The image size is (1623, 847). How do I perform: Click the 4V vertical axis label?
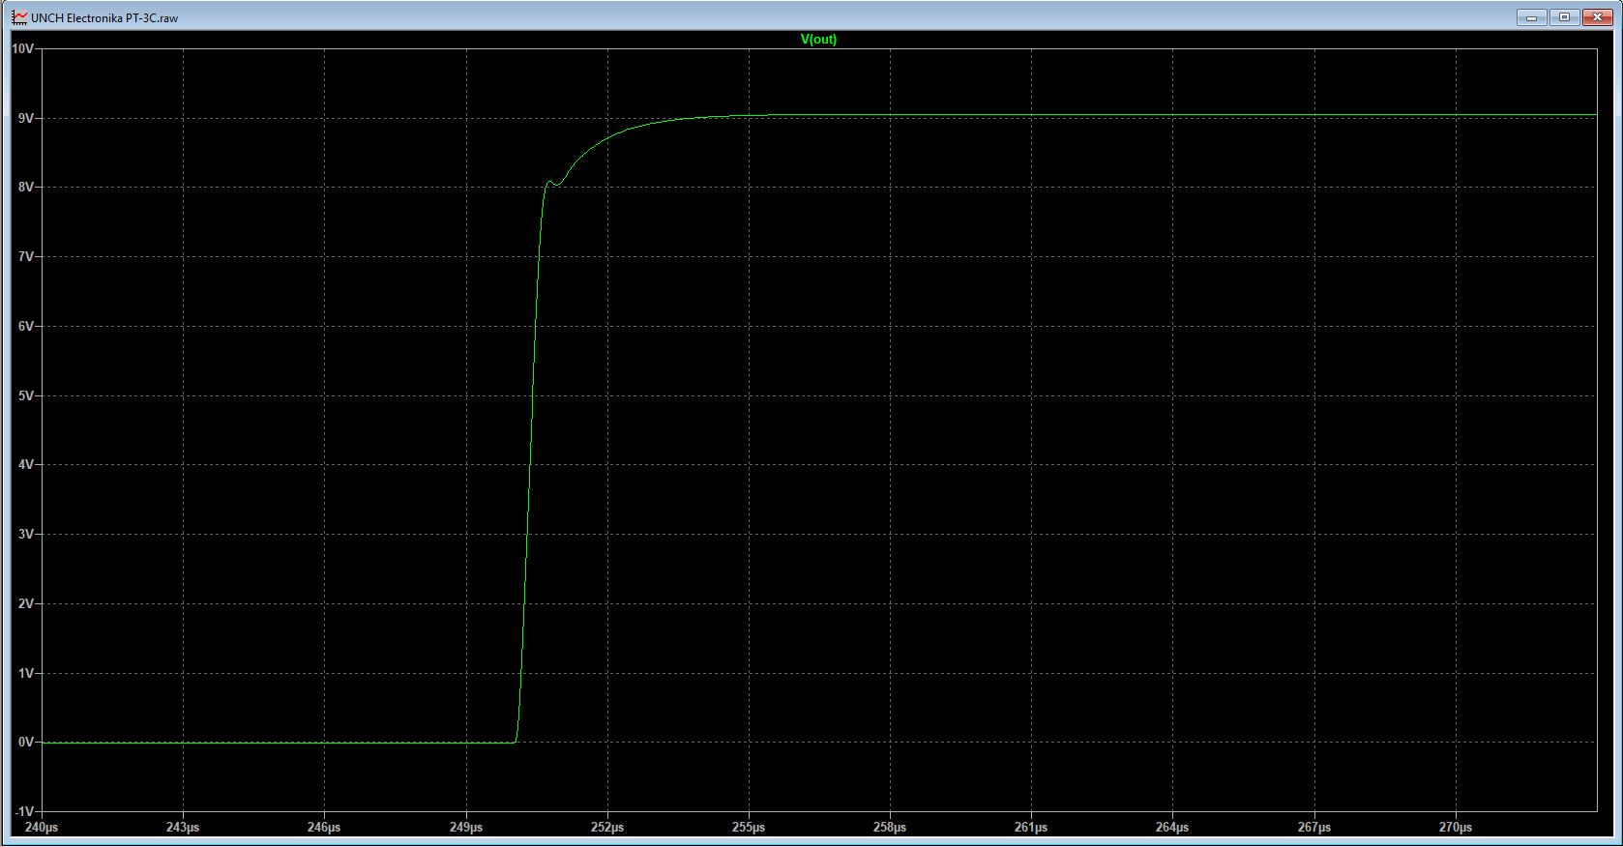[x=26, y=465]
